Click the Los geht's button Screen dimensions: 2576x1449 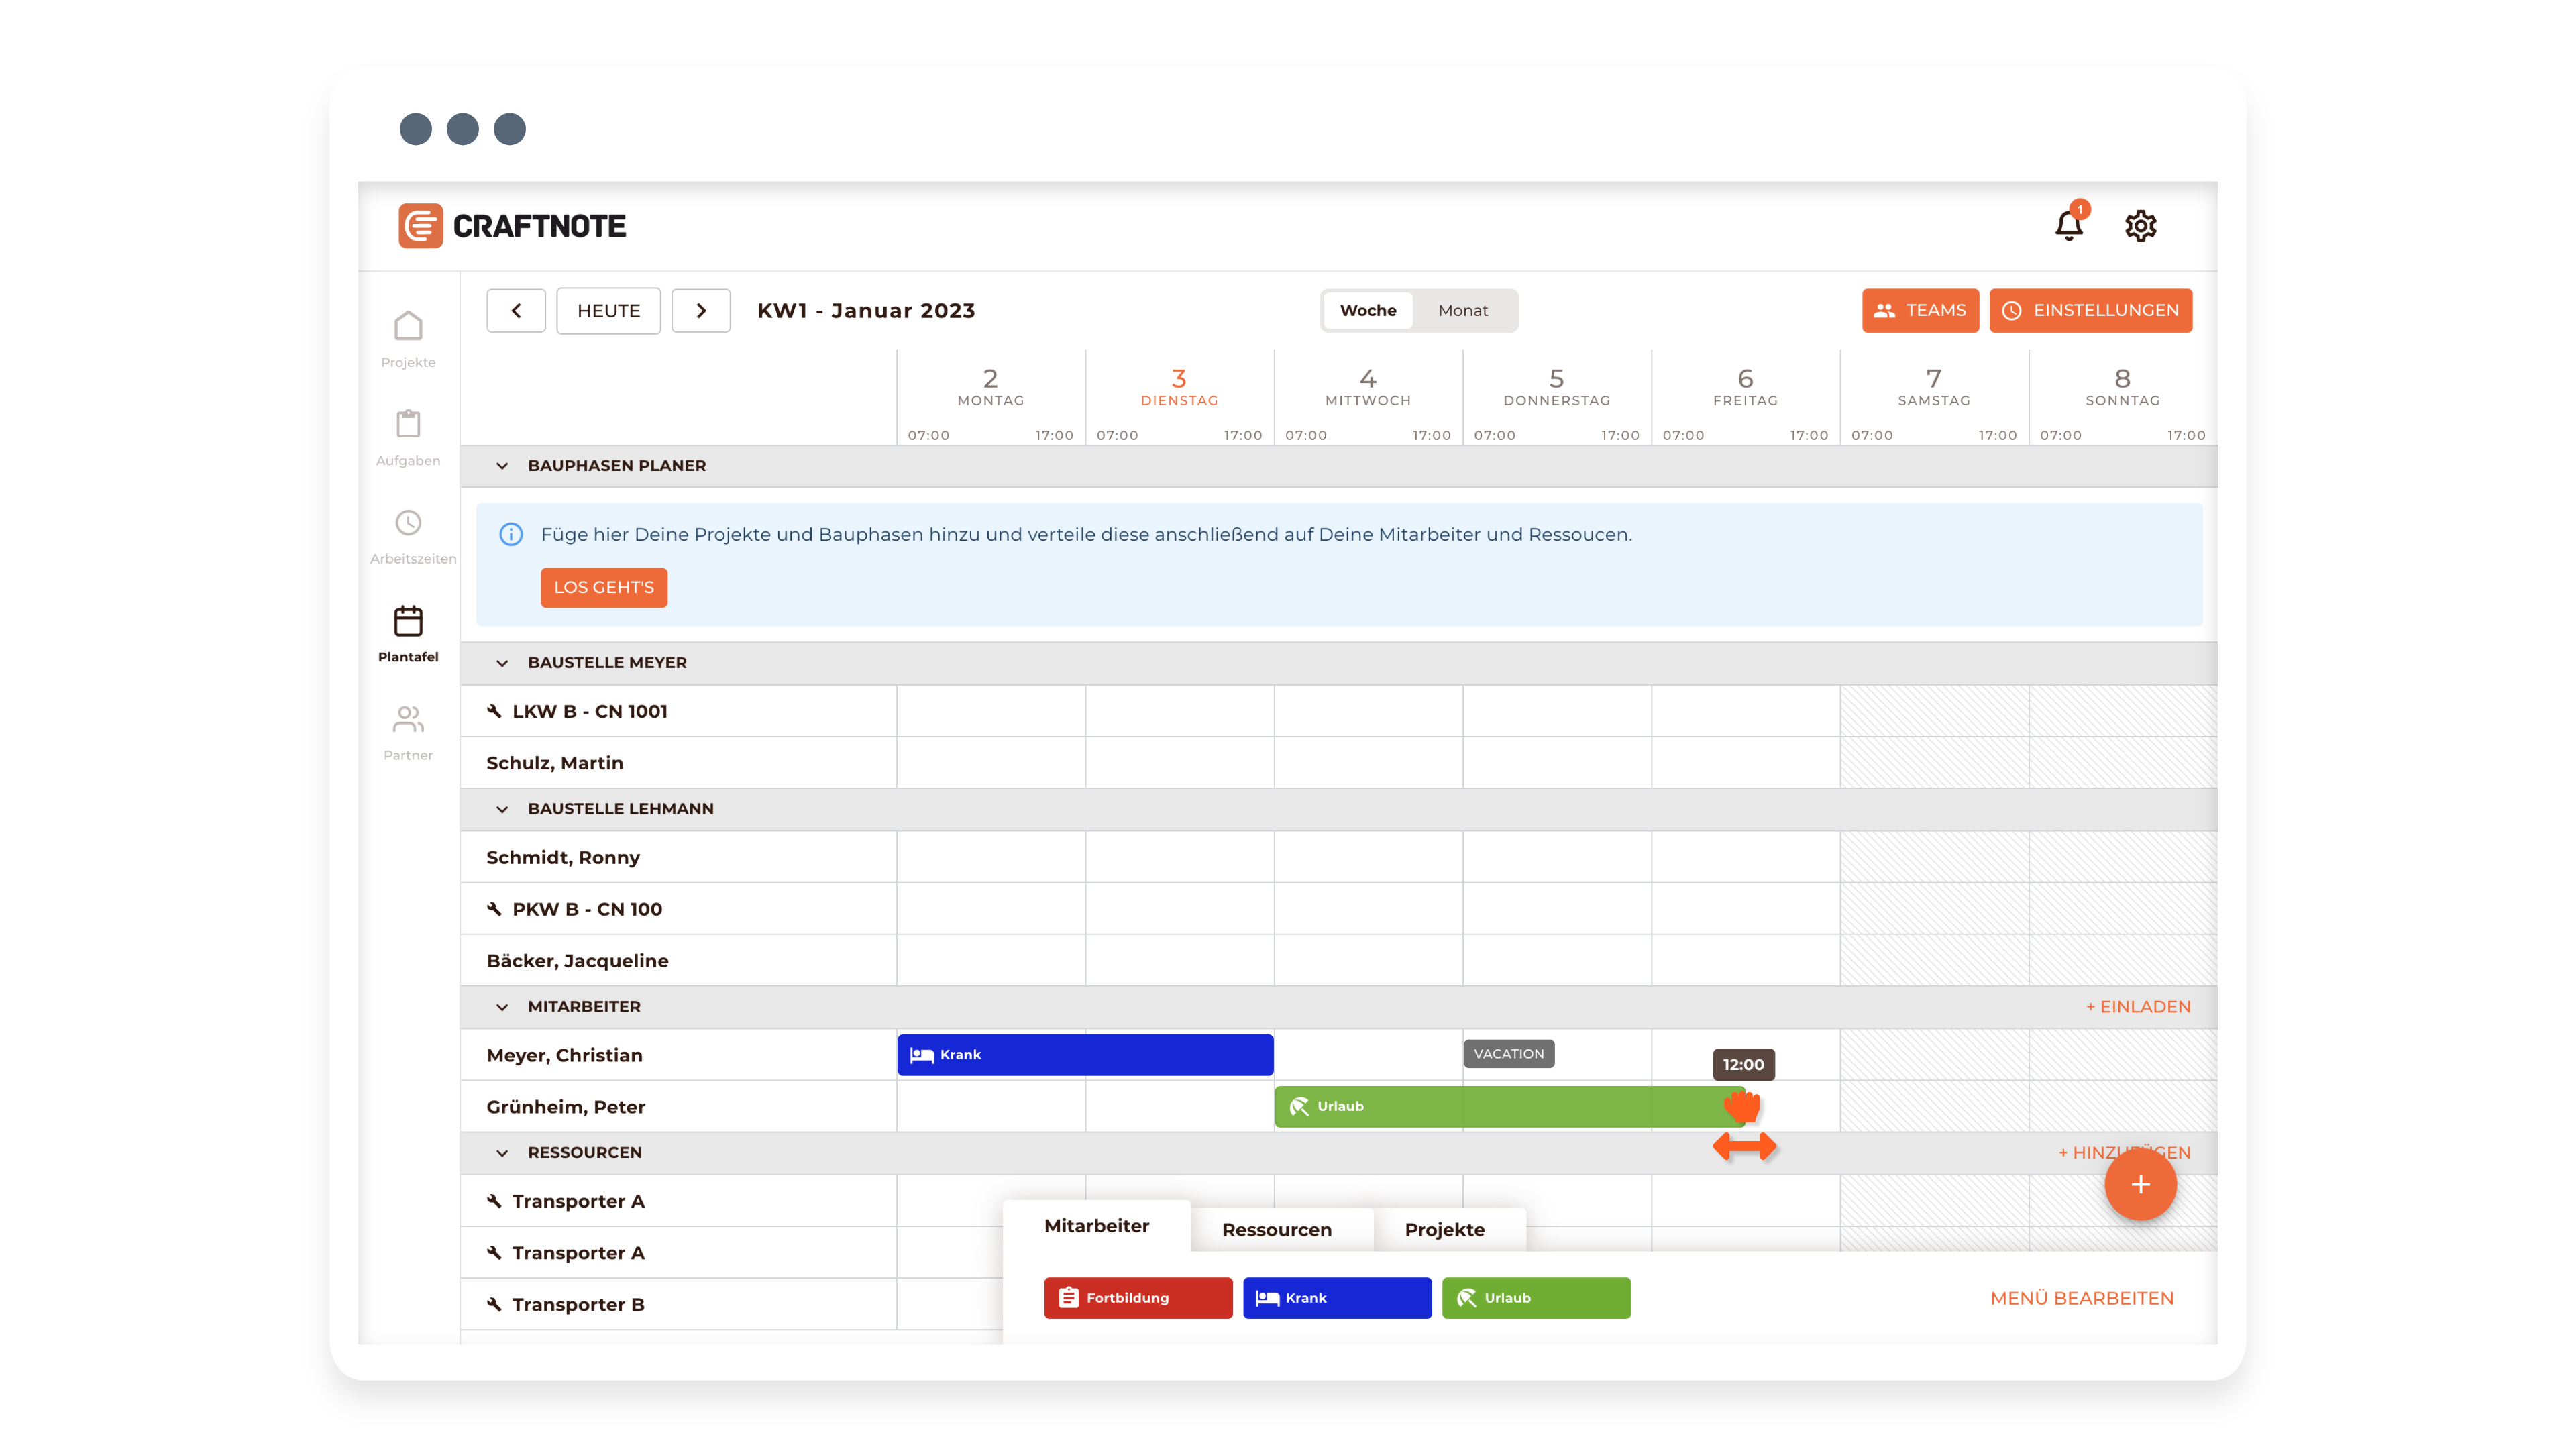pos(603,587)
